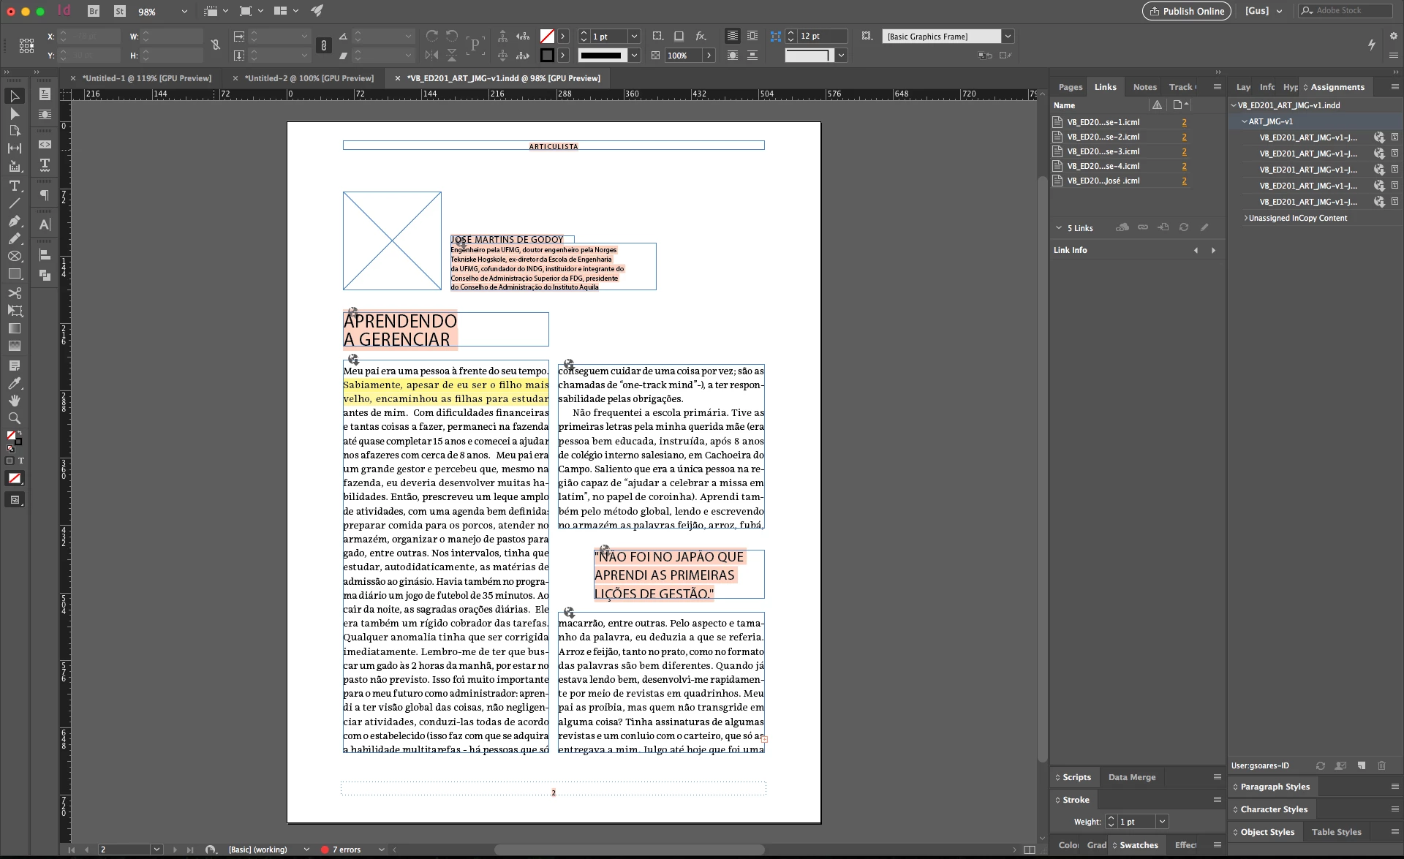
Task: Switch to Untitled-2 document tab
Action: point(309,78)
